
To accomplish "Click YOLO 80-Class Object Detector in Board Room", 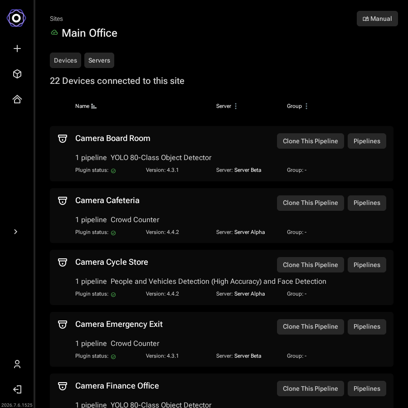I will (161, 158).
